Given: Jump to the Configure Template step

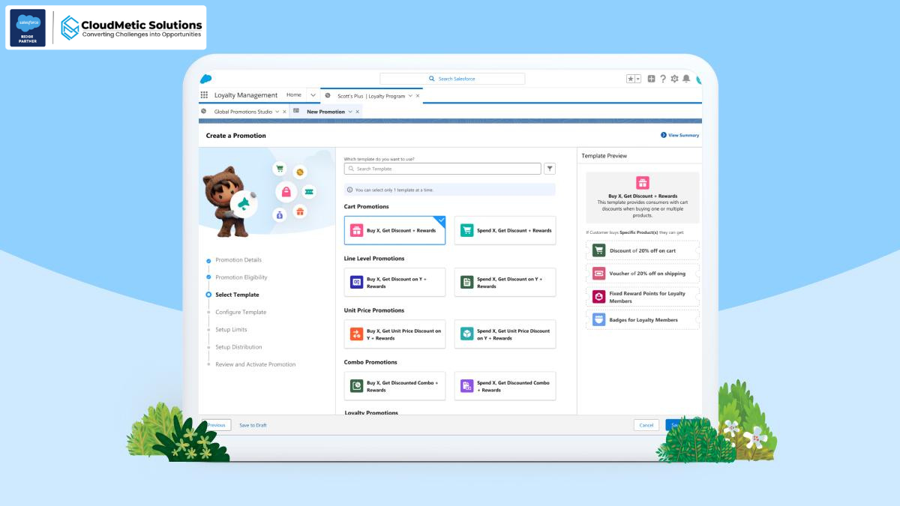Looking at the screenshot, I should (x=241, y=312).
